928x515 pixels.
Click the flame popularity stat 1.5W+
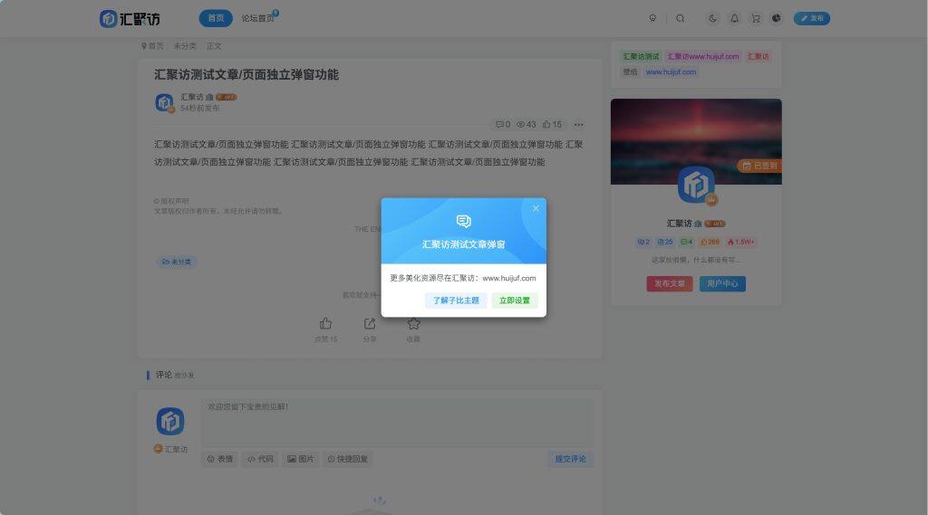pyautogui.click(x=740, y=242)
